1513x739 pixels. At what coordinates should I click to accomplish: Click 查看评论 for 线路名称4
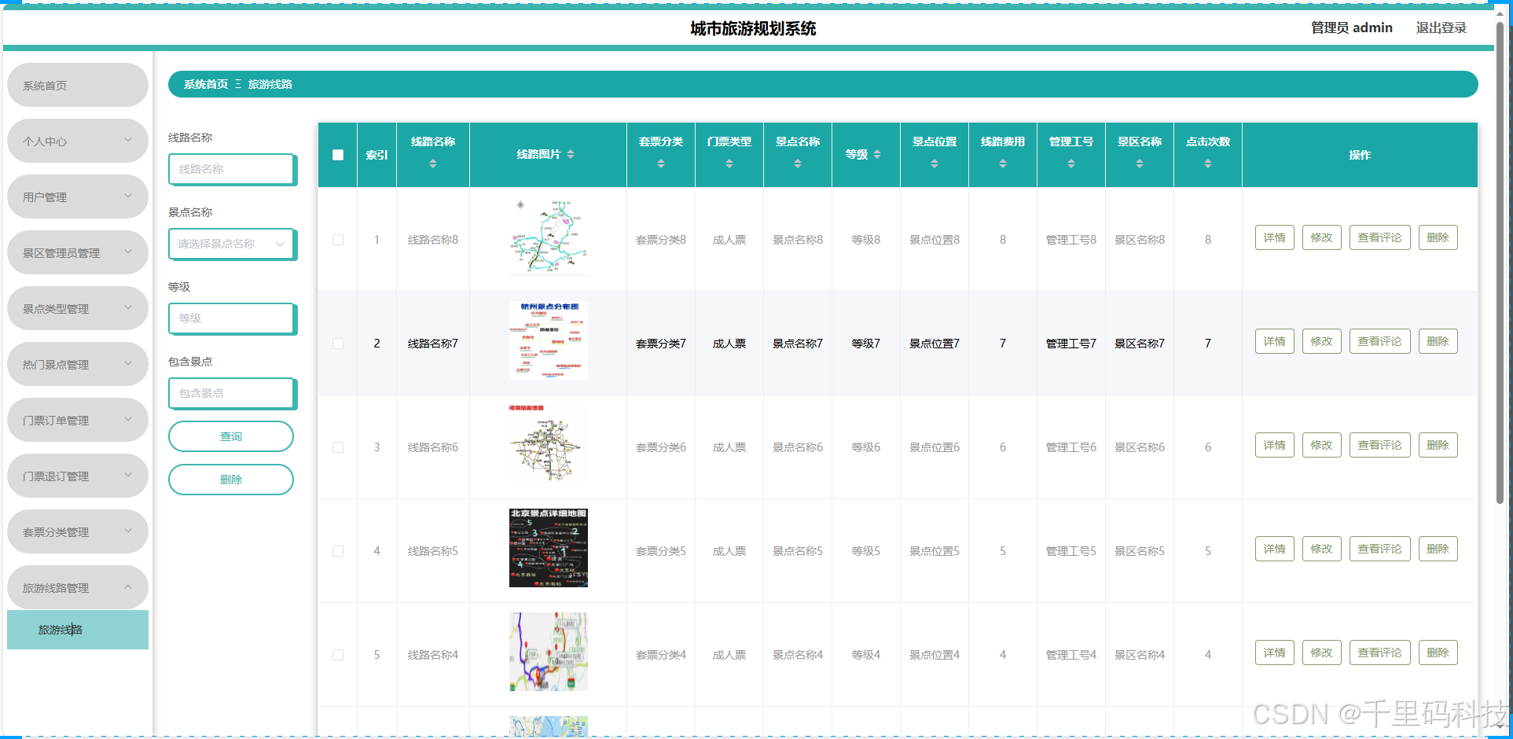click(1379, 653)
